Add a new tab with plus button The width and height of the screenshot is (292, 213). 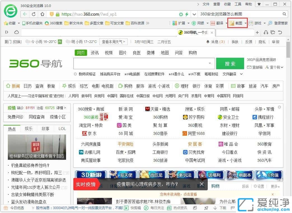(257, 33)
